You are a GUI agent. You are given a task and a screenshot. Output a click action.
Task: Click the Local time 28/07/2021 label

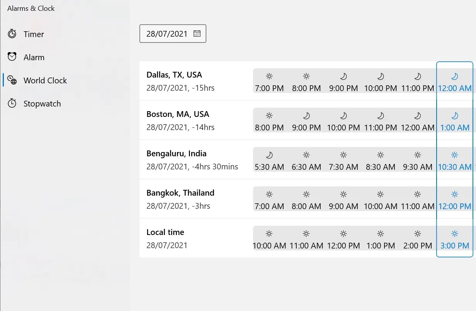point(167,245)
